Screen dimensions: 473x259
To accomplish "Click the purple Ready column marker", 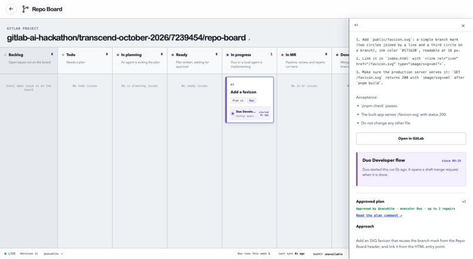I will (173, 55).
